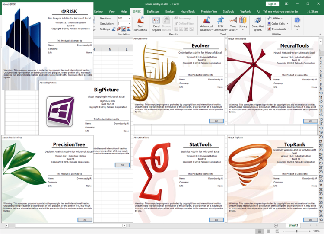Open the Help ribbon tab
324x234 pixels.
point(124,12)
